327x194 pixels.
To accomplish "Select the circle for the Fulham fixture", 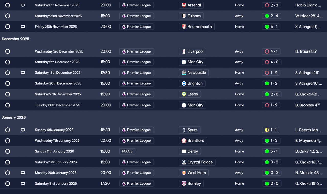I will click(x=8, y=16).
